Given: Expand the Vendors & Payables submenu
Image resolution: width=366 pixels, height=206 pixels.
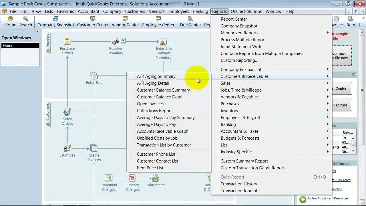Looking at the screenshot, I should 328,97.
